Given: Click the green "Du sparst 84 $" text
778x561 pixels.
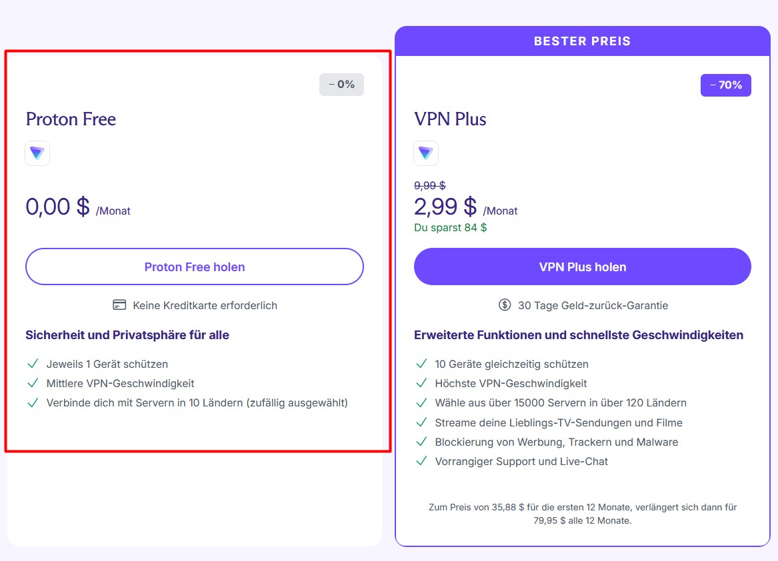Looking at the screenshot, I should [450, 227].
